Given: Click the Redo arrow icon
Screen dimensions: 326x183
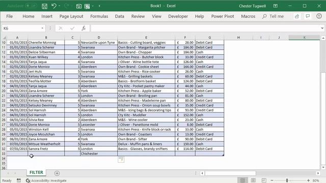Looking at the screenshot, I should coord(66,6).
